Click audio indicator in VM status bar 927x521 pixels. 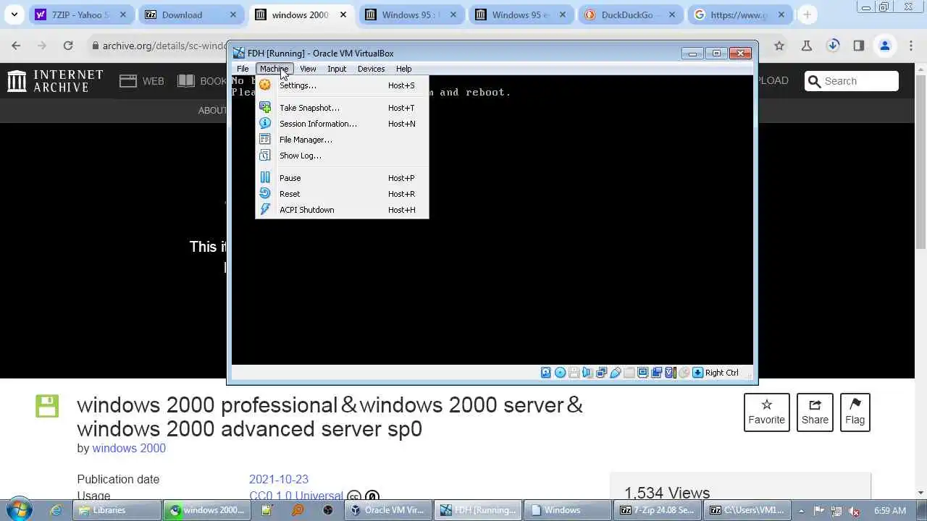point(587,373)
